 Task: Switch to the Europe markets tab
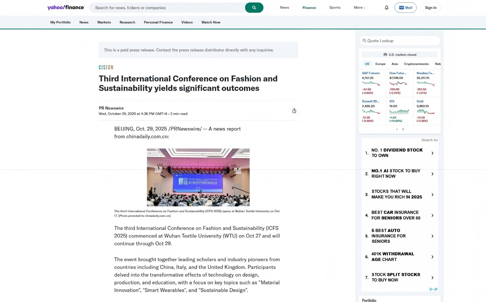(x=380, y=64)
